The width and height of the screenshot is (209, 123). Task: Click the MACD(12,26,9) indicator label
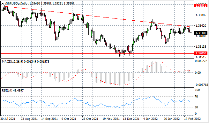coord(12,62)
